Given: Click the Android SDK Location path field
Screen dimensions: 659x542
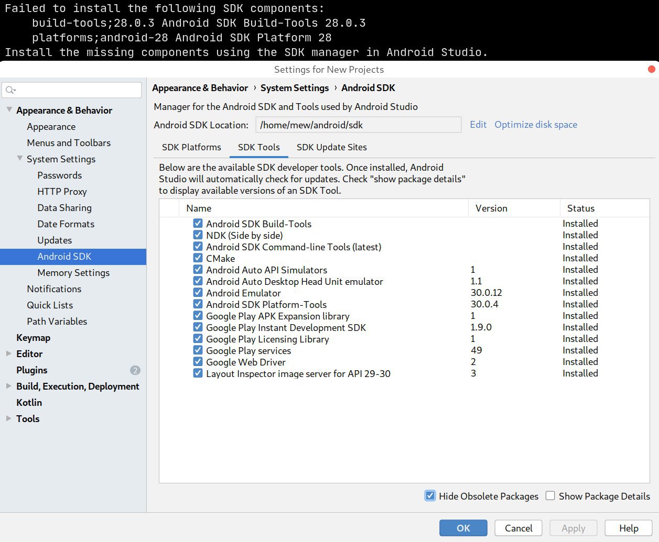Looking at the screenshot, I should (359, 125).
